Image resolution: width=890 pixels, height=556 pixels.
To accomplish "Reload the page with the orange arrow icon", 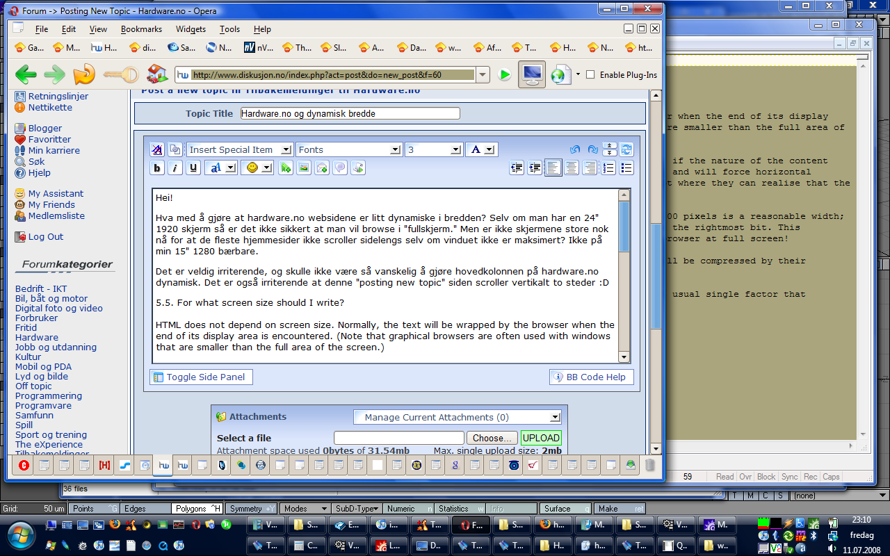I will point(84,74).
